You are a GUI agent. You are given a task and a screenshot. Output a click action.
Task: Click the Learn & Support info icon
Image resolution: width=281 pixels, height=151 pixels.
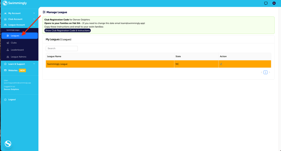coord(5,64)
